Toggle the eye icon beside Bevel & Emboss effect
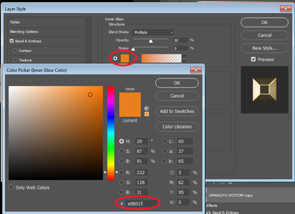295x214 pixels. pos(208,212)
